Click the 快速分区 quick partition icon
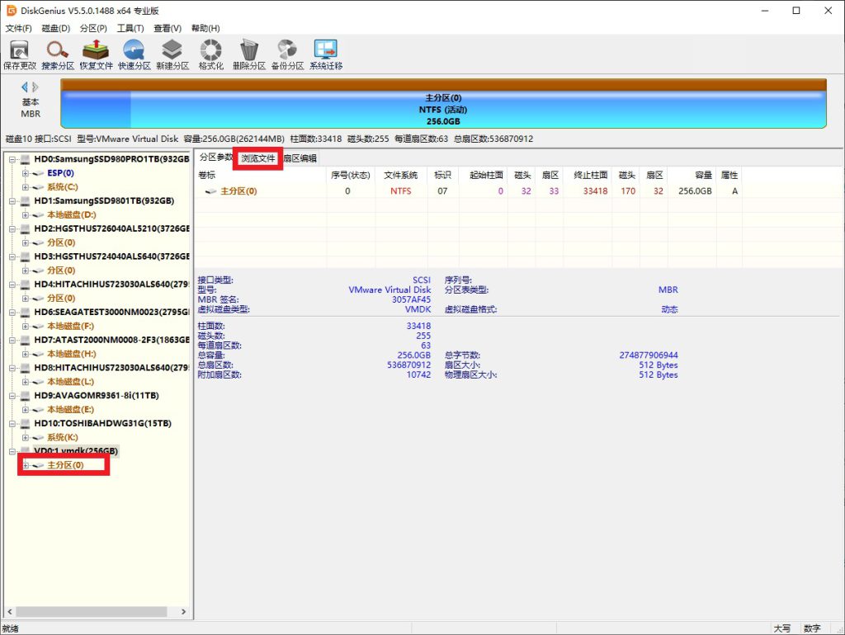The image size is (845, 635). tap(134, 54)
